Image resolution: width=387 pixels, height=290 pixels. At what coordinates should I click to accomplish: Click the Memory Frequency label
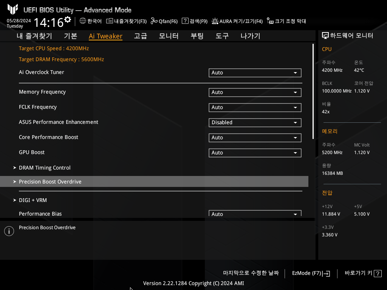[x=42, y=92]
